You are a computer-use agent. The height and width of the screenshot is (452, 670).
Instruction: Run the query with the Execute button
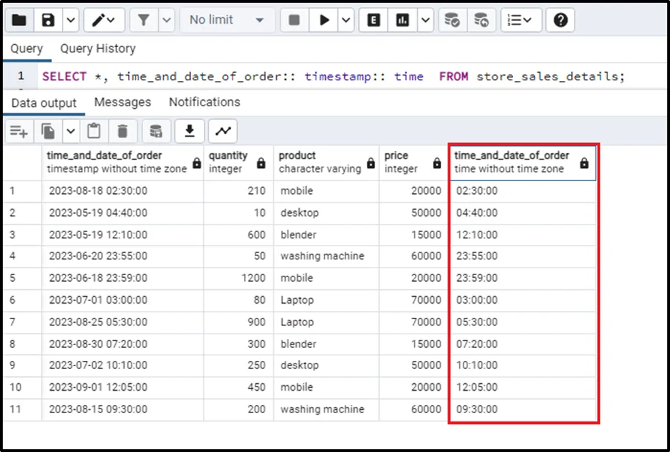click(324, 20)
